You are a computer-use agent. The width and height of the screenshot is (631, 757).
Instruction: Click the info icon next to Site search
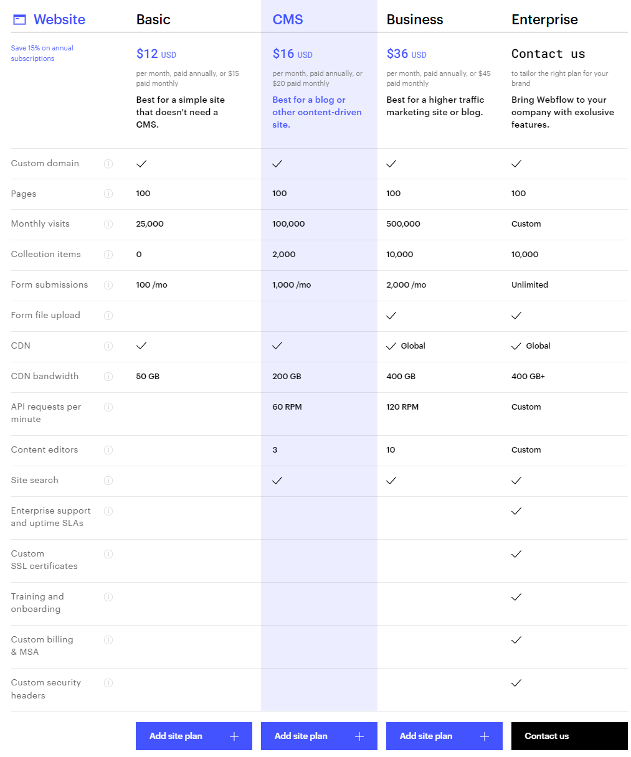(x=108, y=481)
